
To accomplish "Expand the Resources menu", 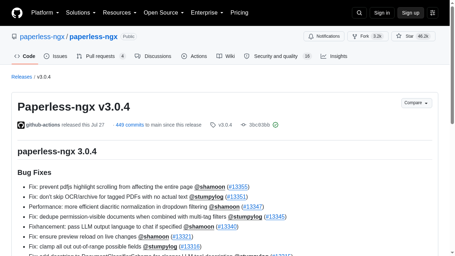I will click(120, 13).
